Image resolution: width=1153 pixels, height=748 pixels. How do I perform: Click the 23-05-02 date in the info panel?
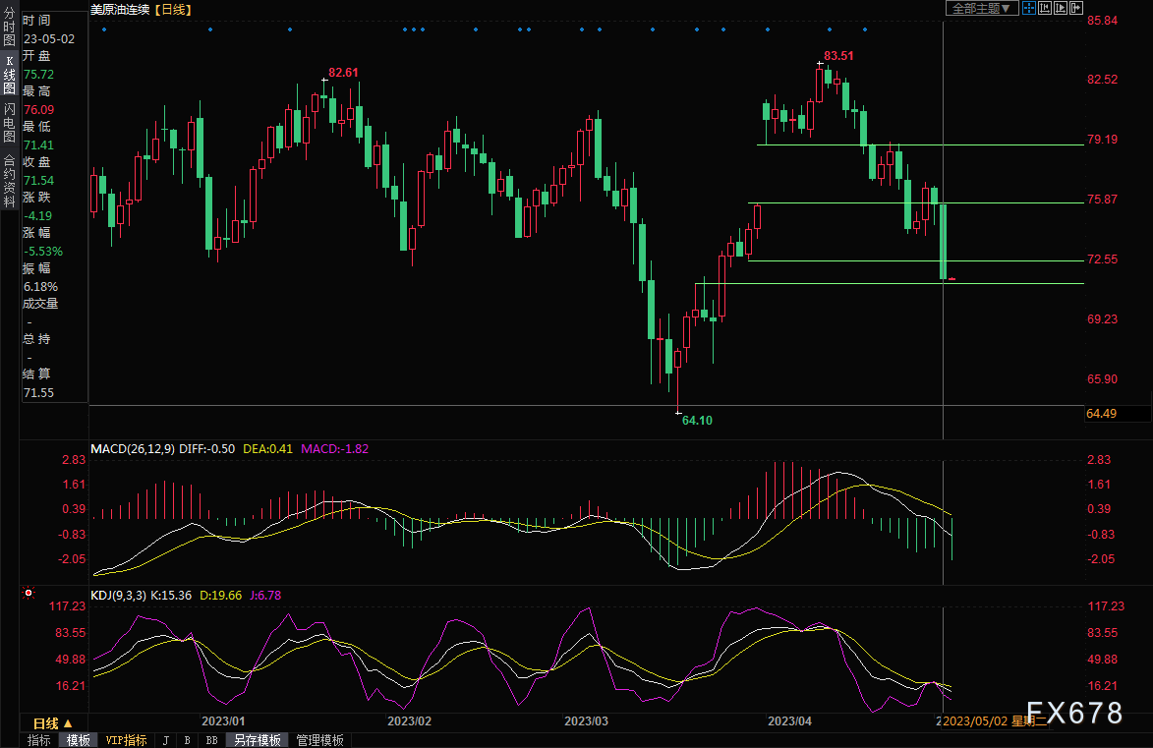(x=48, y=39)
